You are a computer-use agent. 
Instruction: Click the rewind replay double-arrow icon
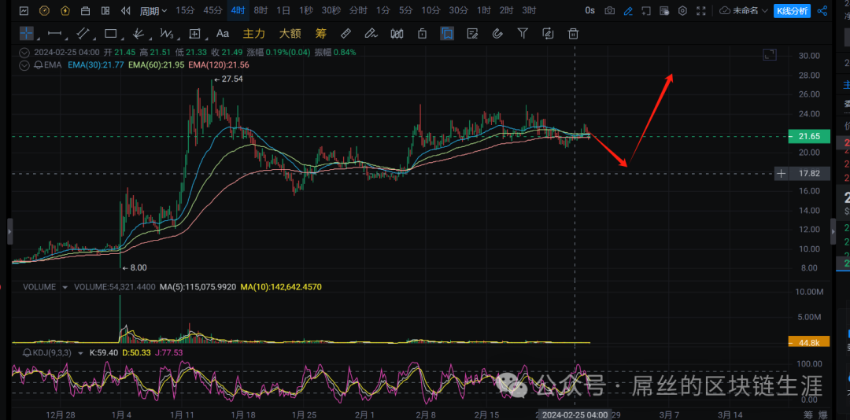pos(126,10)
